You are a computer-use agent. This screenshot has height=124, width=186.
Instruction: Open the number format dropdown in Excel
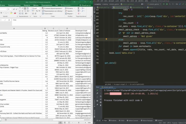[x=40, y=8]
